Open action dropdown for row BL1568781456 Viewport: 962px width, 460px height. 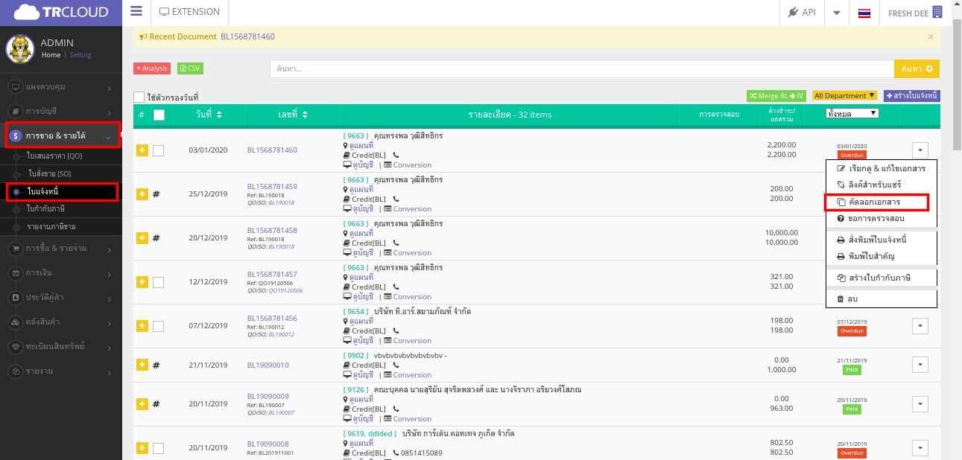pos(920,326)
